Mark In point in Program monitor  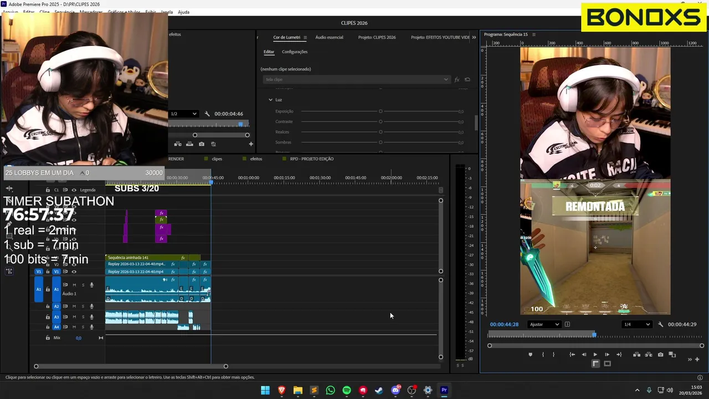[x=543, y=355]
